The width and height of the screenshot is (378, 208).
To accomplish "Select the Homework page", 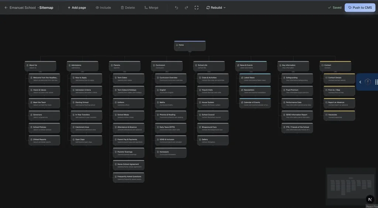I will click(171, 153).
